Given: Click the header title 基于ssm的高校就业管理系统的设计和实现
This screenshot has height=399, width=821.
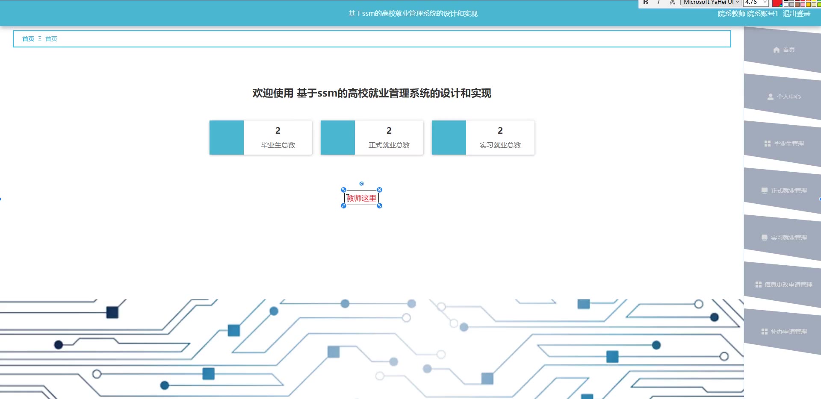Looking at the screenshot, I should click(413, 14).
